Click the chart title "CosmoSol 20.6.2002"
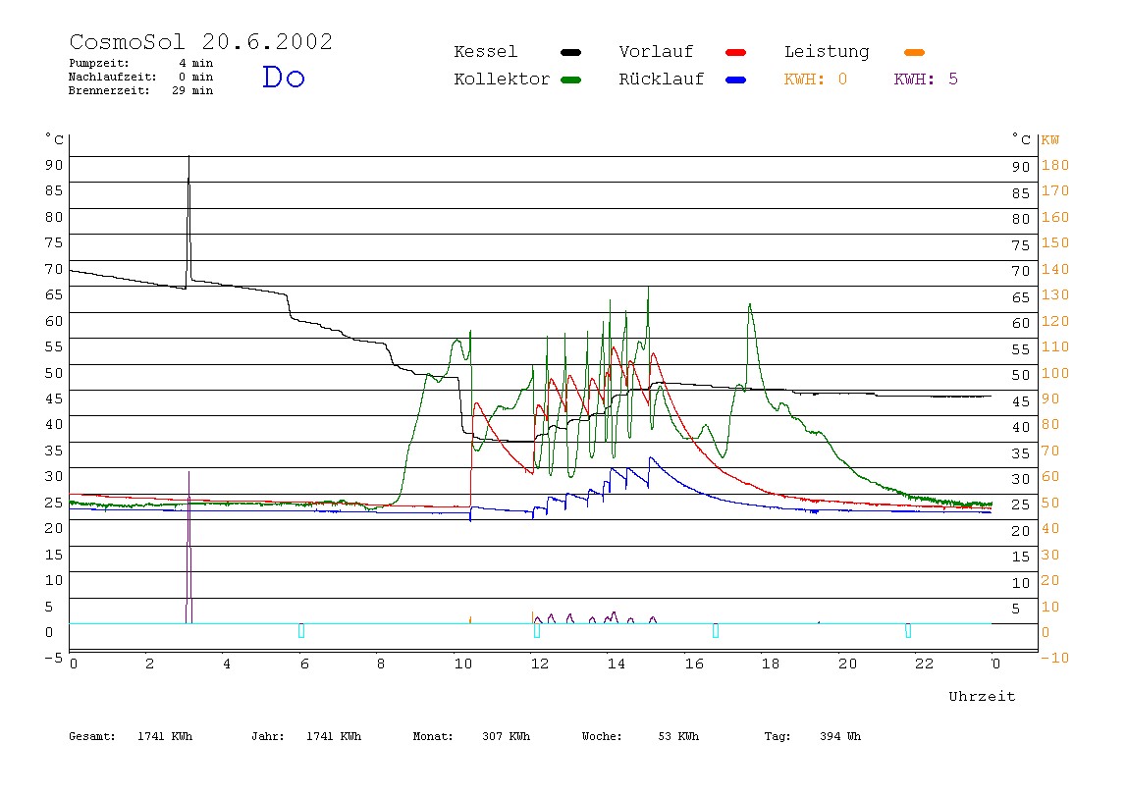The width and height of the screenshot is (1127, 797). pos(200,41)
